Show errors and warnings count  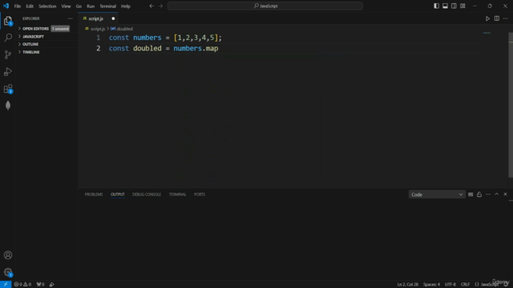(22, 285)
